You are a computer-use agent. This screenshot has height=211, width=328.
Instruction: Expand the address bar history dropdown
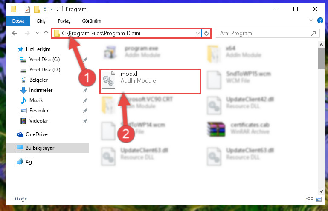[x=197, y=33]
